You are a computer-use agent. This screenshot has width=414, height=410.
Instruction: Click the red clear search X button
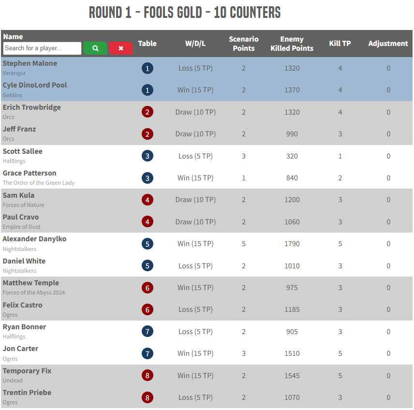point(121,48)
